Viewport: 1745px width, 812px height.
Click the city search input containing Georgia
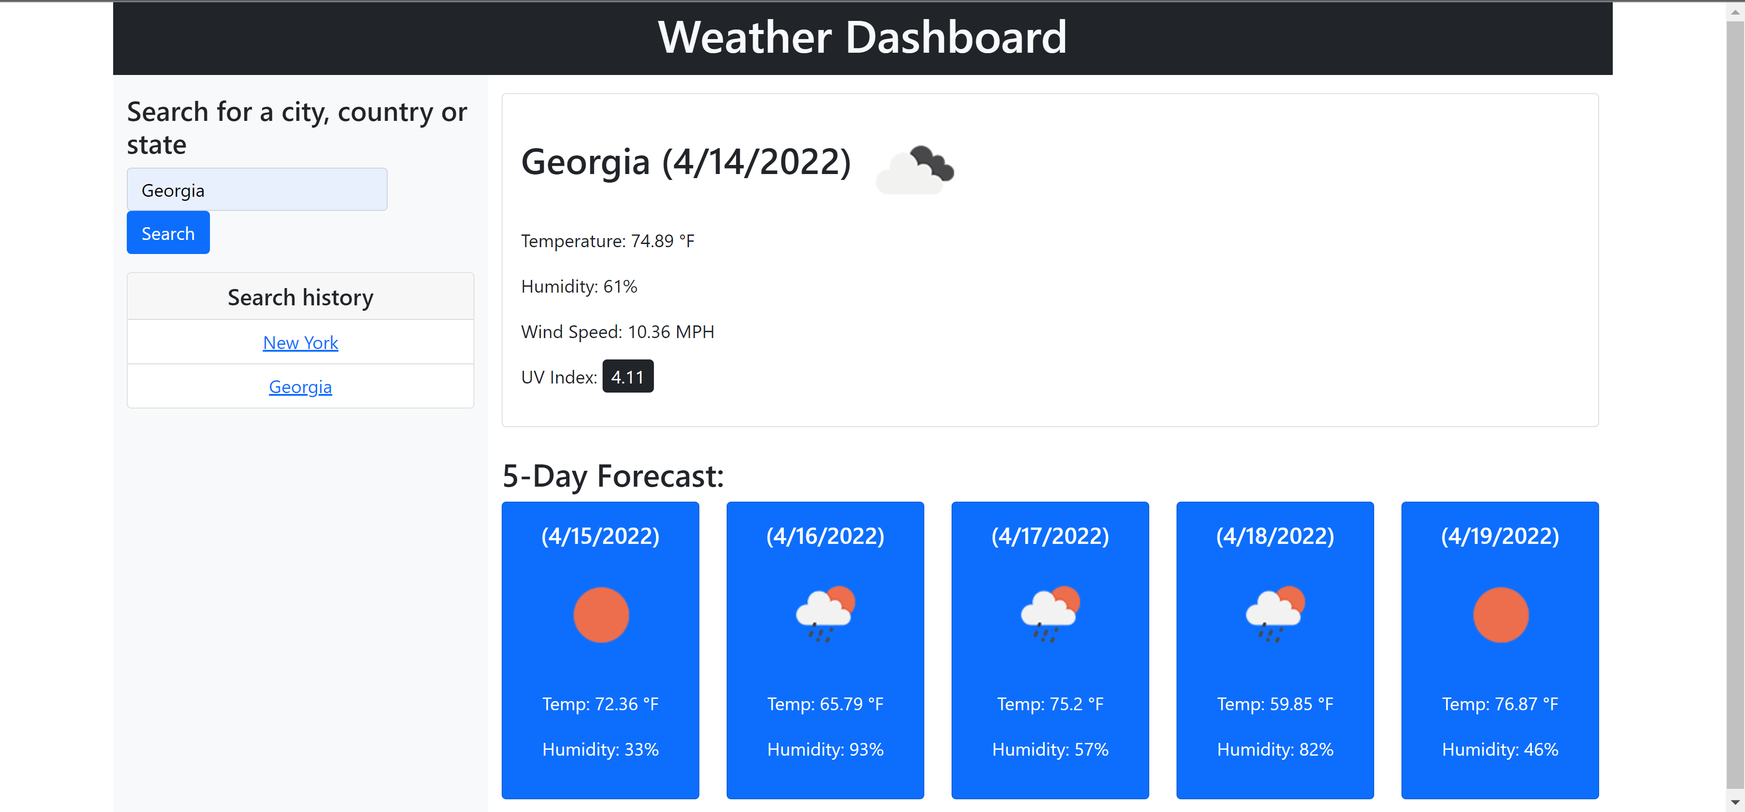[x=257, y=189]
